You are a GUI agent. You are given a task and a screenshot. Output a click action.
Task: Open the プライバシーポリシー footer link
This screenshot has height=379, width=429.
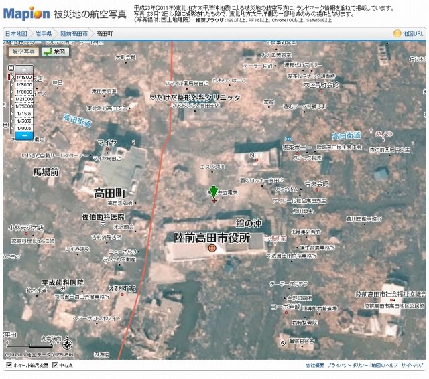coord(347,365)
